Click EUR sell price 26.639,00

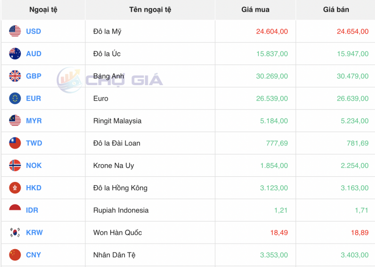(353, 98)
